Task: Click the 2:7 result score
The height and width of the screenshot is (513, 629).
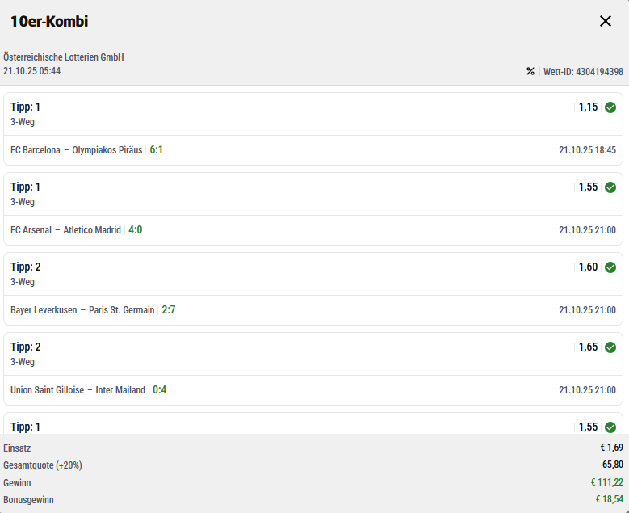Action: [169, 310]
